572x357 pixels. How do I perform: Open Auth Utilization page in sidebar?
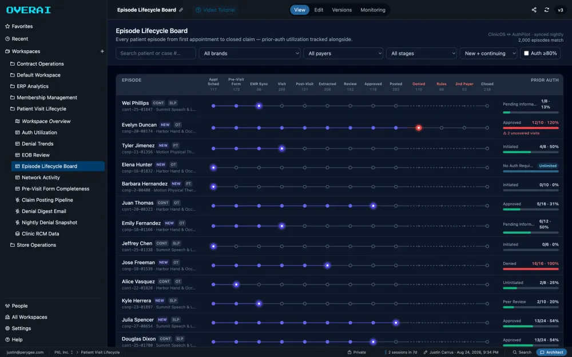point(39,133)
